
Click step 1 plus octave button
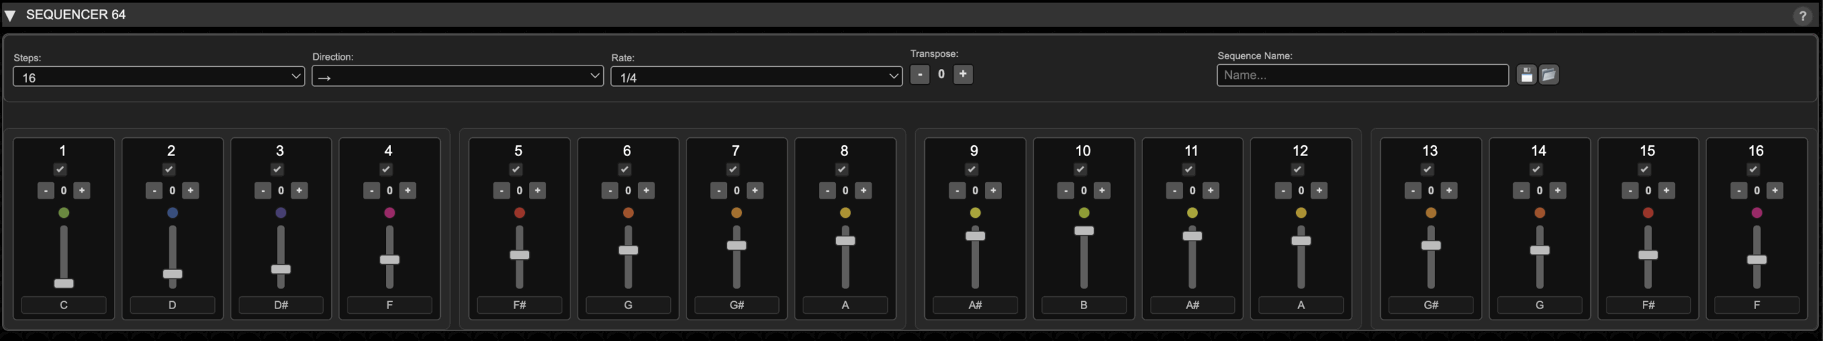[x=82, y=191]
